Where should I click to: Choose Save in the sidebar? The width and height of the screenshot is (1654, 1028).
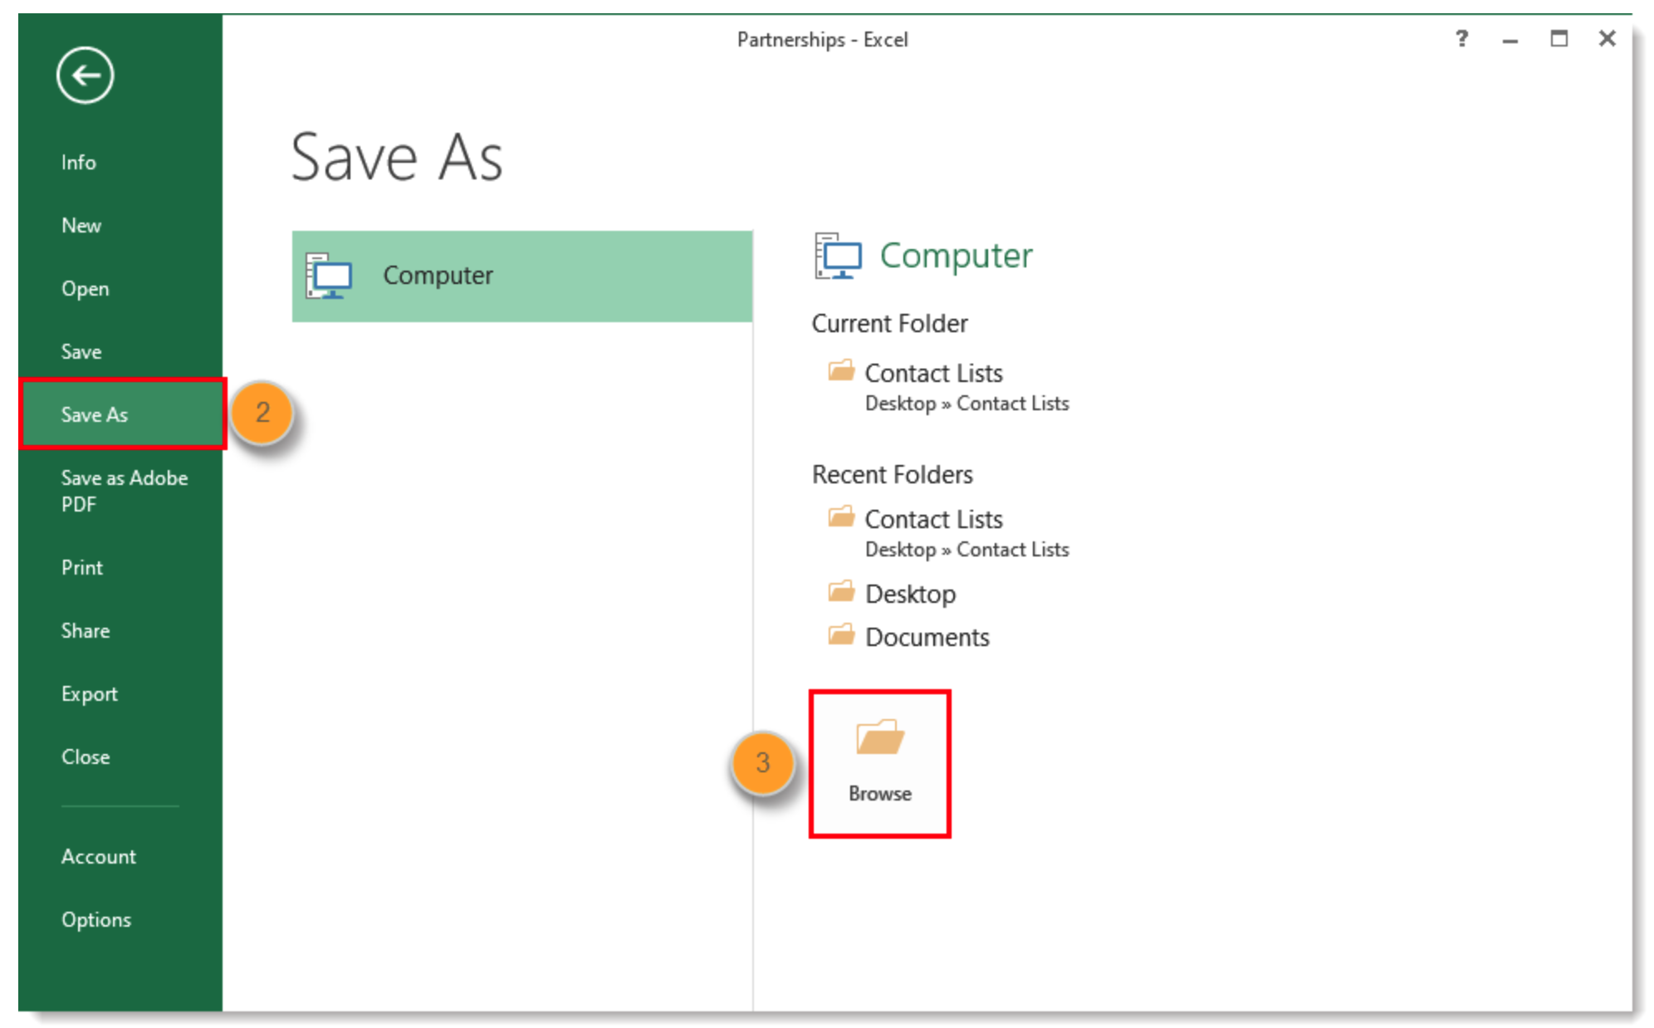(x=81, y=351)
